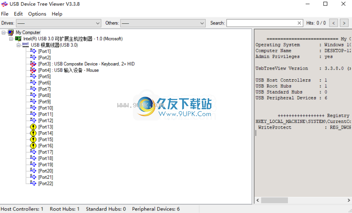The image size is (352, 213).
Task: Select the [Port13] tree row label
Action: point(45,127)
